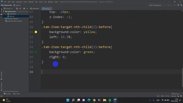Select index.html in the project tree
This screenshot has height=103, width=183.
(x=12, y=14)
